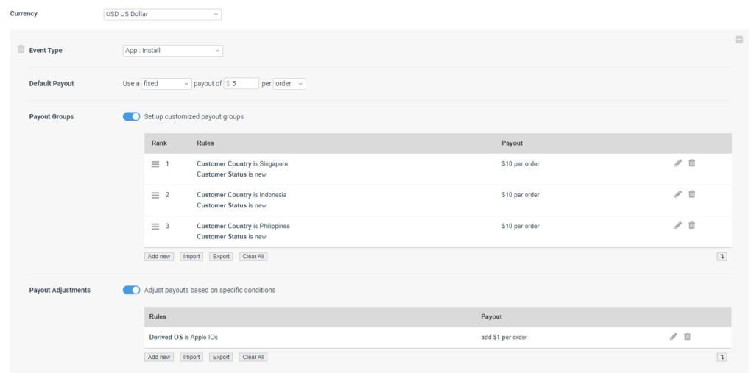754x373 pixels.
Task: Delete the Derived OS payout adjustment
Action: click(687, 336)
